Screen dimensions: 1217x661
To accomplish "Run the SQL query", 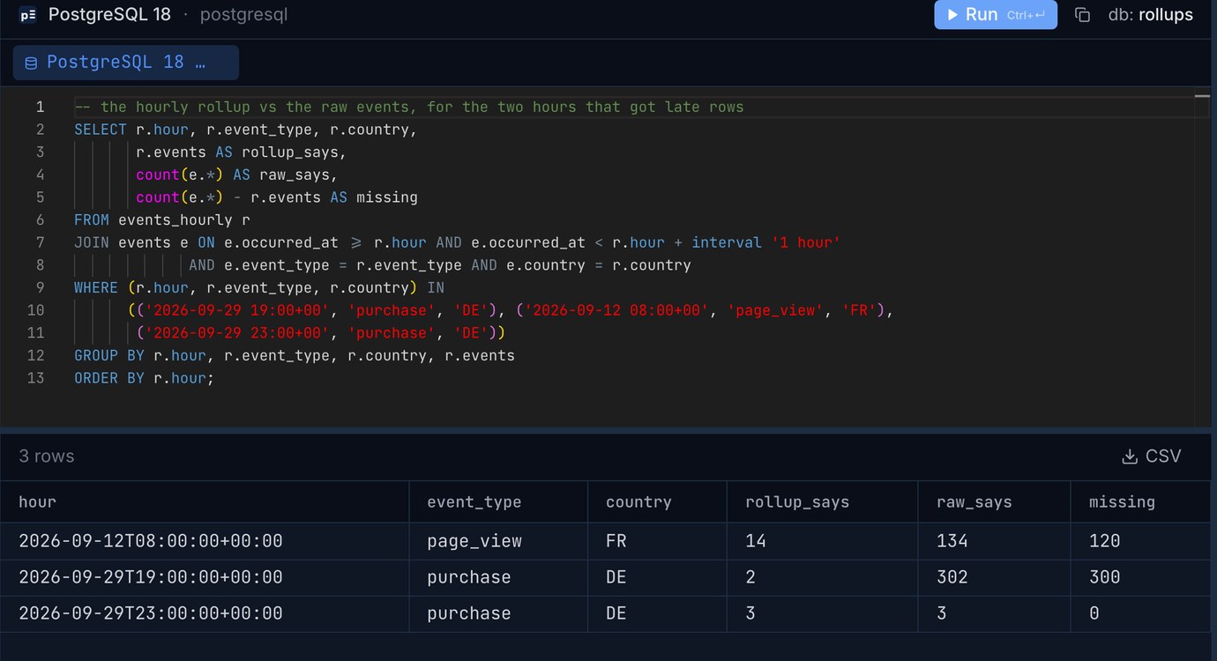I will [996, 15].
